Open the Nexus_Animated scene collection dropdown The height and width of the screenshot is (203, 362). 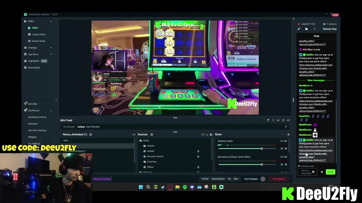pos(75,134)
